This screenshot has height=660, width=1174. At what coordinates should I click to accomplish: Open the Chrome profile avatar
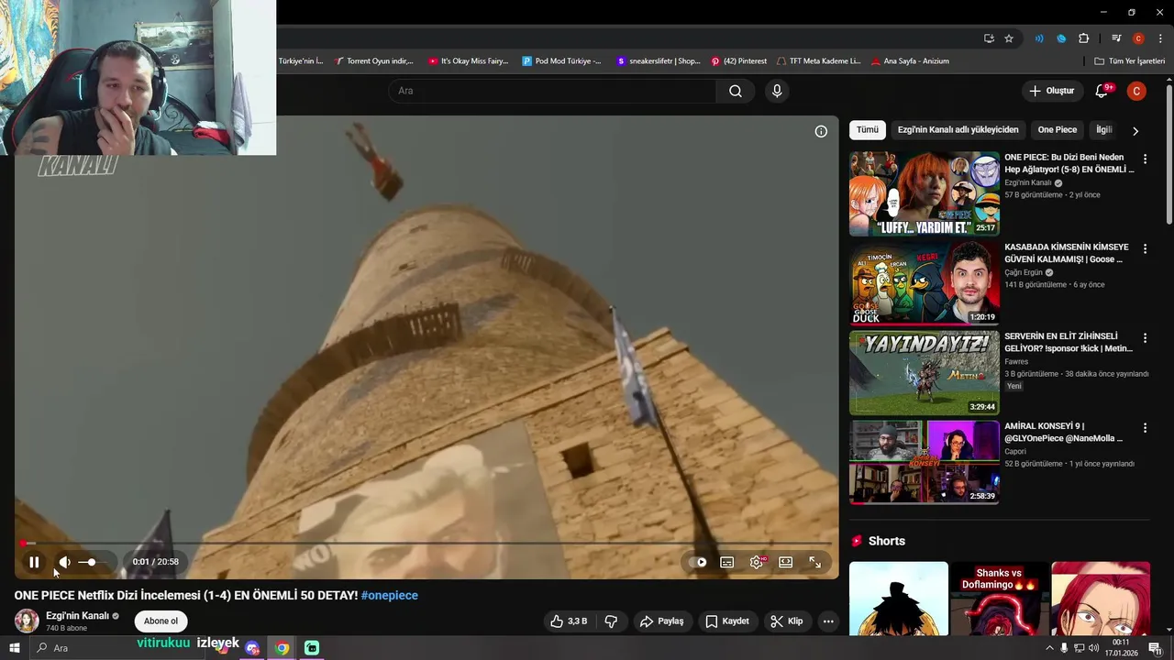point(1138,38)
